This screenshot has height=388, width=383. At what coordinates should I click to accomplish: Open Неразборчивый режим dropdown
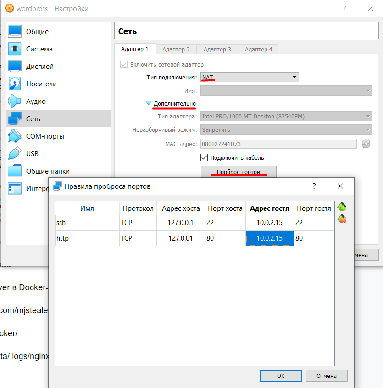pyautogui.click(x=286, y=129)
